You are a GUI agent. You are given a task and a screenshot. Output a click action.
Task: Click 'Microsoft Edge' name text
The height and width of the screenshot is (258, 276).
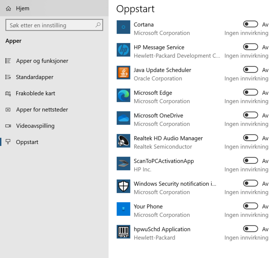pyautogui.click(x=153, y=93)
